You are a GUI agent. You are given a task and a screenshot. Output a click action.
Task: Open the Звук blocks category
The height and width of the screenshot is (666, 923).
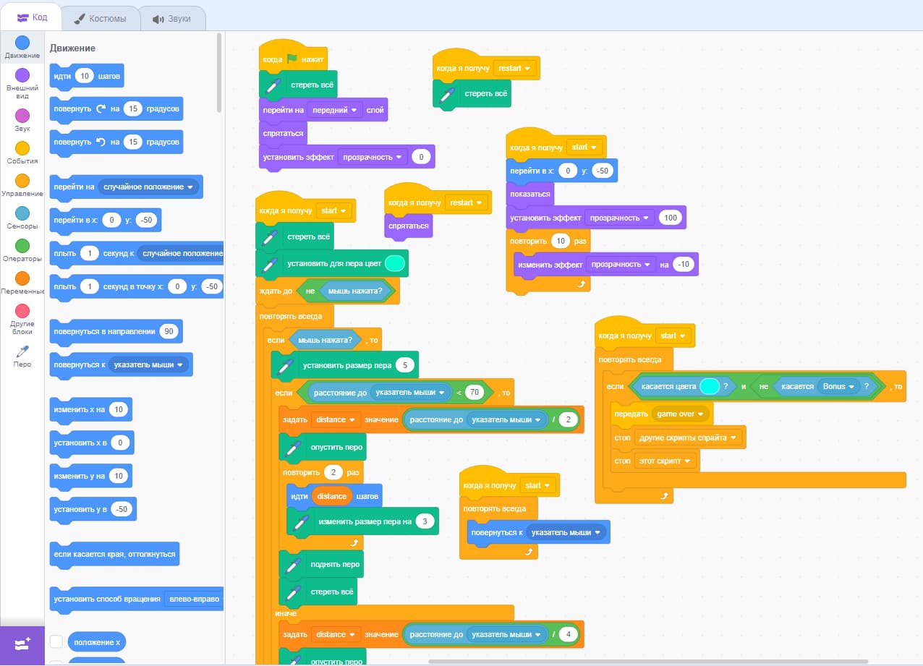point(22,116)
